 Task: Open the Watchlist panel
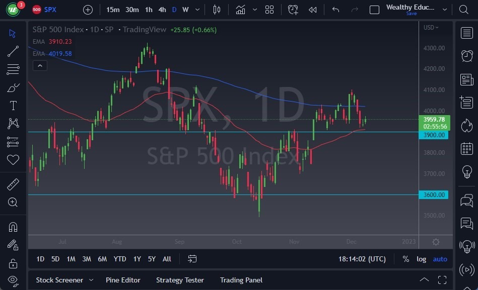[467, 33]
